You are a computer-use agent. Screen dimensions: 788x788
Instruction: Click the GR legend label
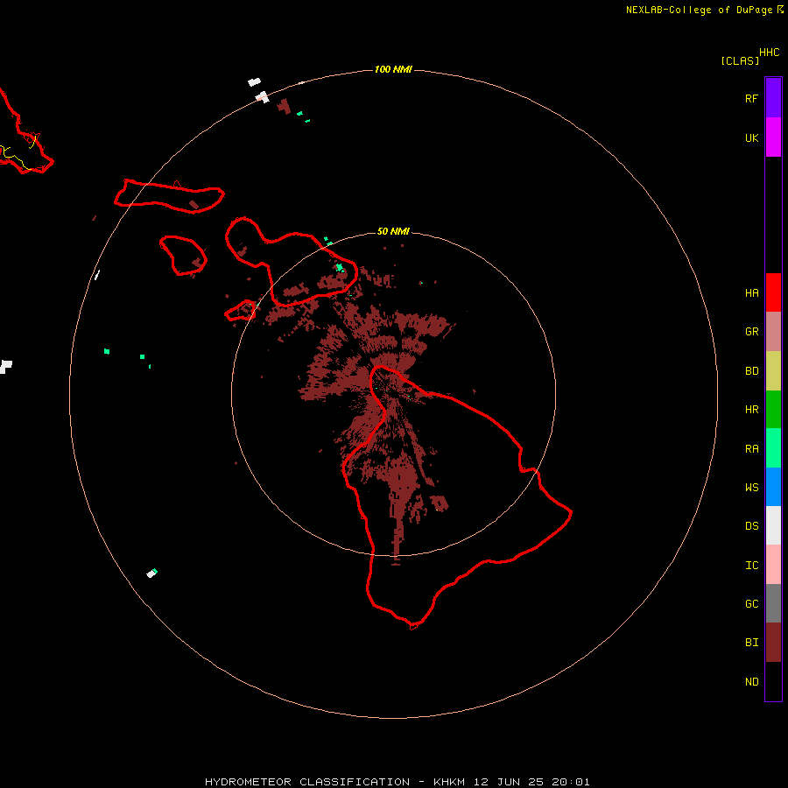click(751, 332)
